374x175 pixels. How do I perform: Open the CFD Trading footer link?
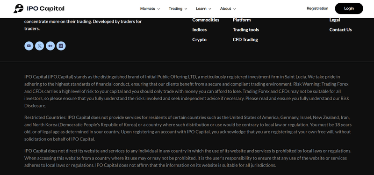click(x=245, y=40)
